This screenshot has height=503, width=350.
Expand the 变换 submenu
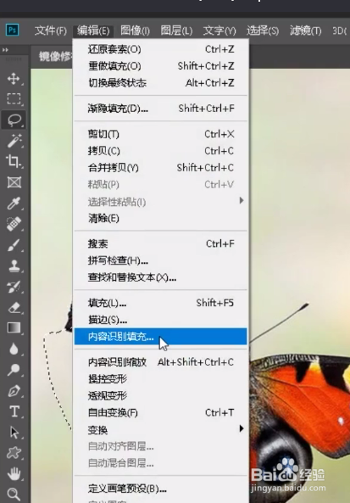(x=161, y=429)
